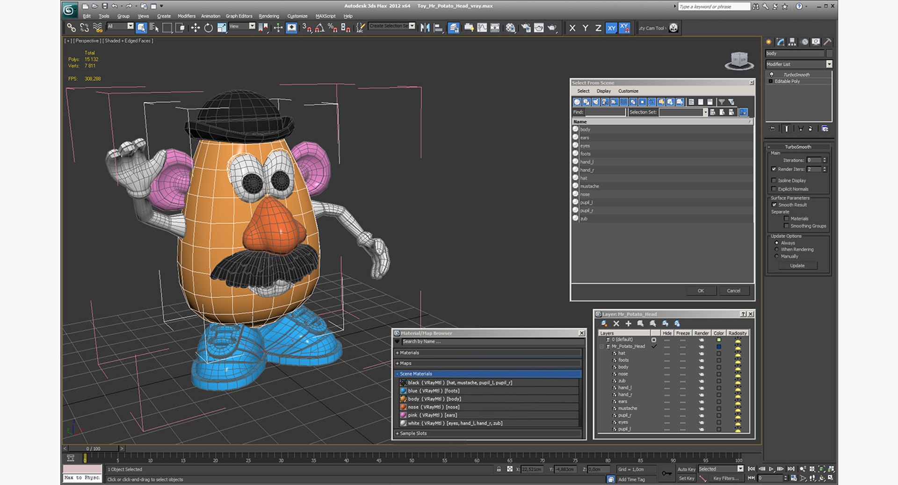Open the Graph Editors menu

pyautogui.click(x=239, y=16)
